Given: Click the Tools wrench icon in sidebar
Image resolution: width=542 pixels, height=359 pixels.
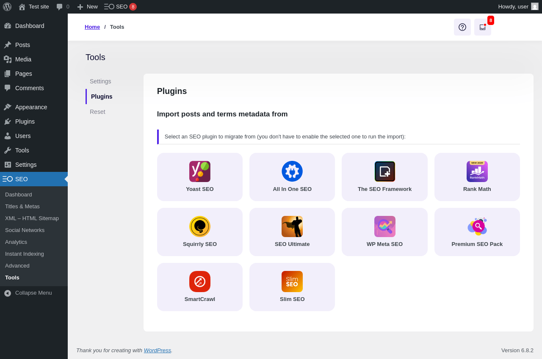Looking at the screenshot, I should point(8,150).
